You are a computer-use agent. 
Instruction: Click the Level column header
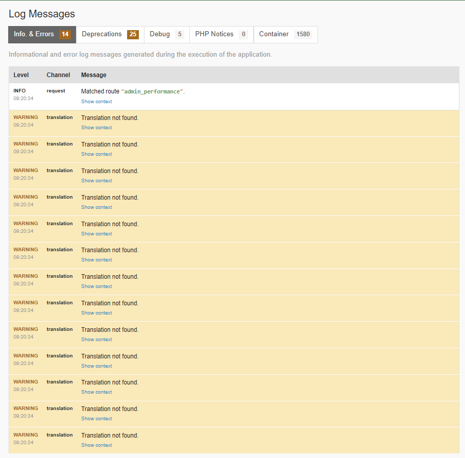coord(21,75)
